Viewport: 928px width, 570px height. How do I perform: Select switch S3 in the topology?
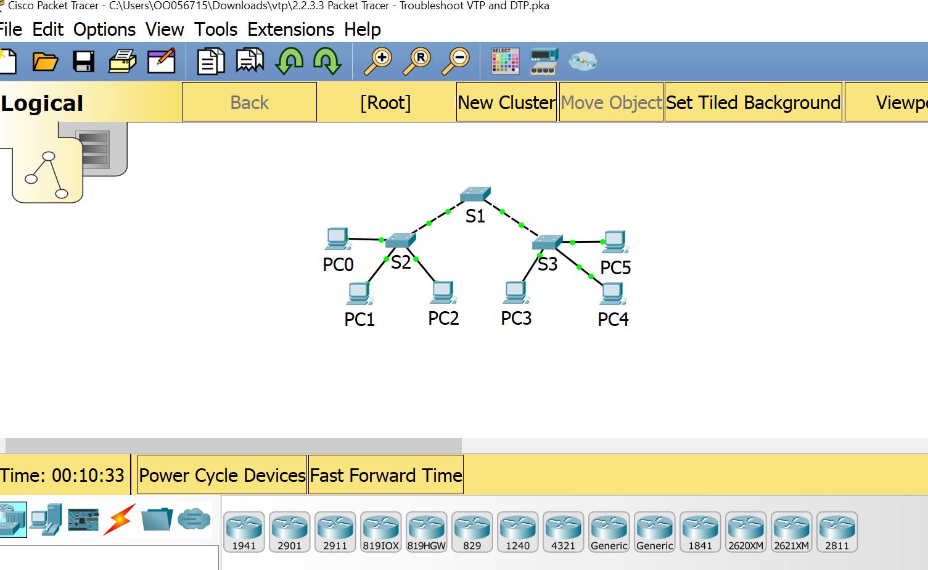[x=548, y=242]
